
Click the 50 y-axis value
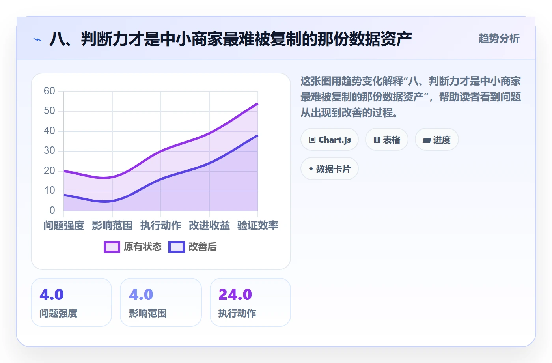[49, 110]
